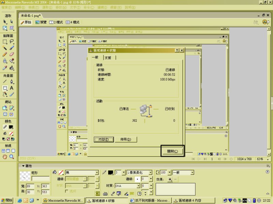Choose the Magic Wand tool

(5, 48)
